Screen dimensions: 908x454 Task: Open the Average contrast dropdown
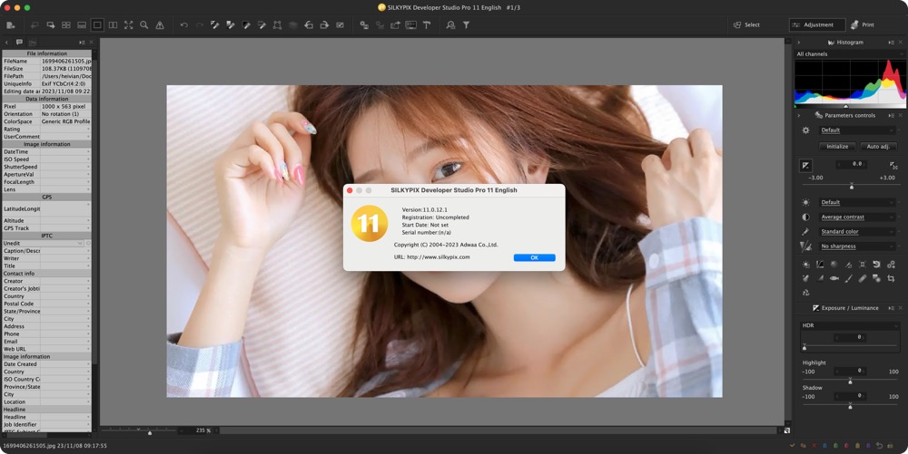pyautogui.click(x=858, y=217)
